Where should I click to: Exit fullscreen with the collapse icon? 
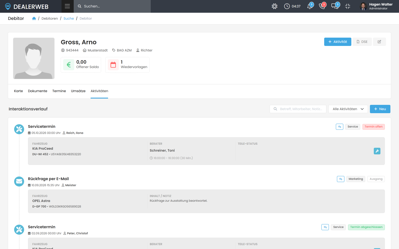click(348, 6)
